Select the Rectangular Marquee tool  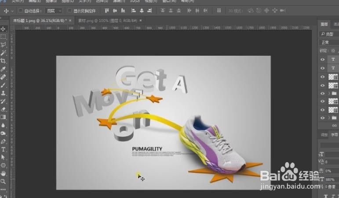tap(3, 37)
